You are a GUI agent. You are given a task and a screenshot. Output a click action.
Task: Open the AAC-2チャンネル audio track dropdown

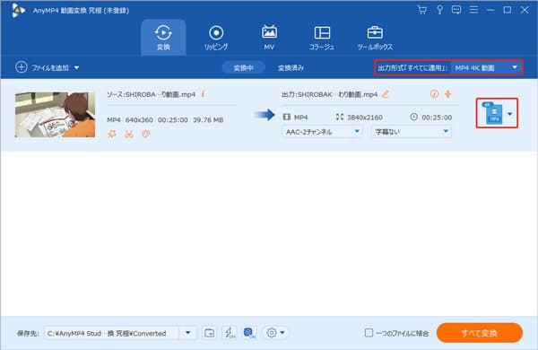point(322,132)
